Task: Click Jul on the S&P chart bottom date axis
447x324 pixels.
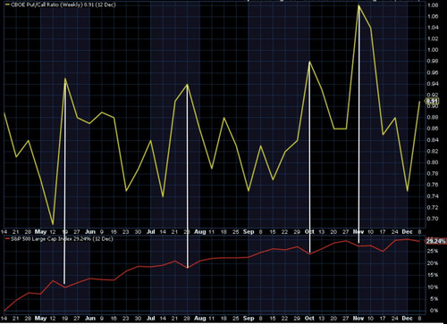Action: coord(151,318)
